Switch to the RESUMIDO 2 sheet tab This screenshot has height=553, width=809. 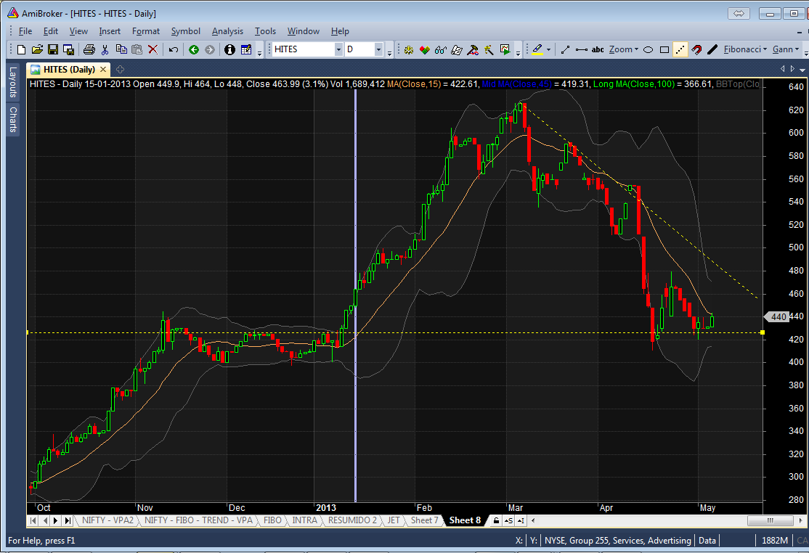[x=352, y=520]
